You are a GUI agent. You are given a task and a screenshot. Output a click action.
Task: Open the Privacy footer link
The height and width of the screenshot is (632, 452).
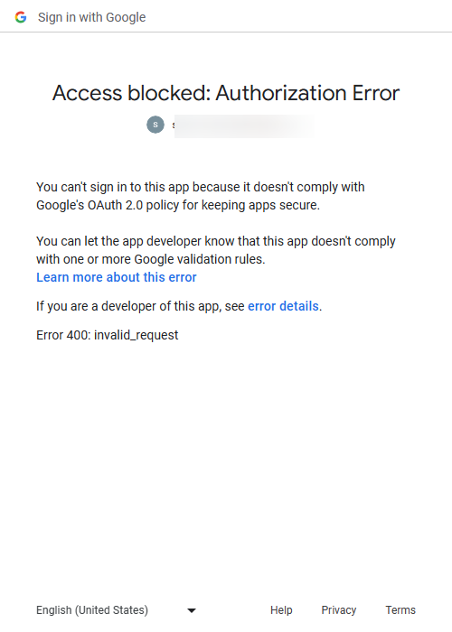point(339,610)
